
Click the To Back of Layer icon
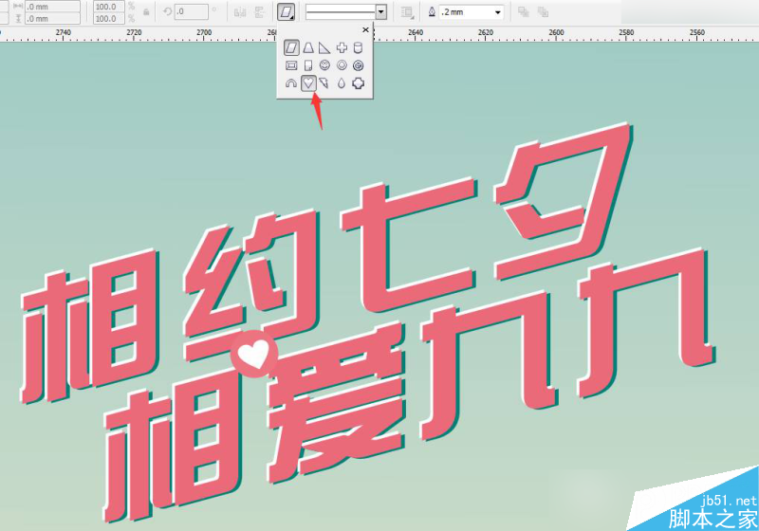coord(543,12)
